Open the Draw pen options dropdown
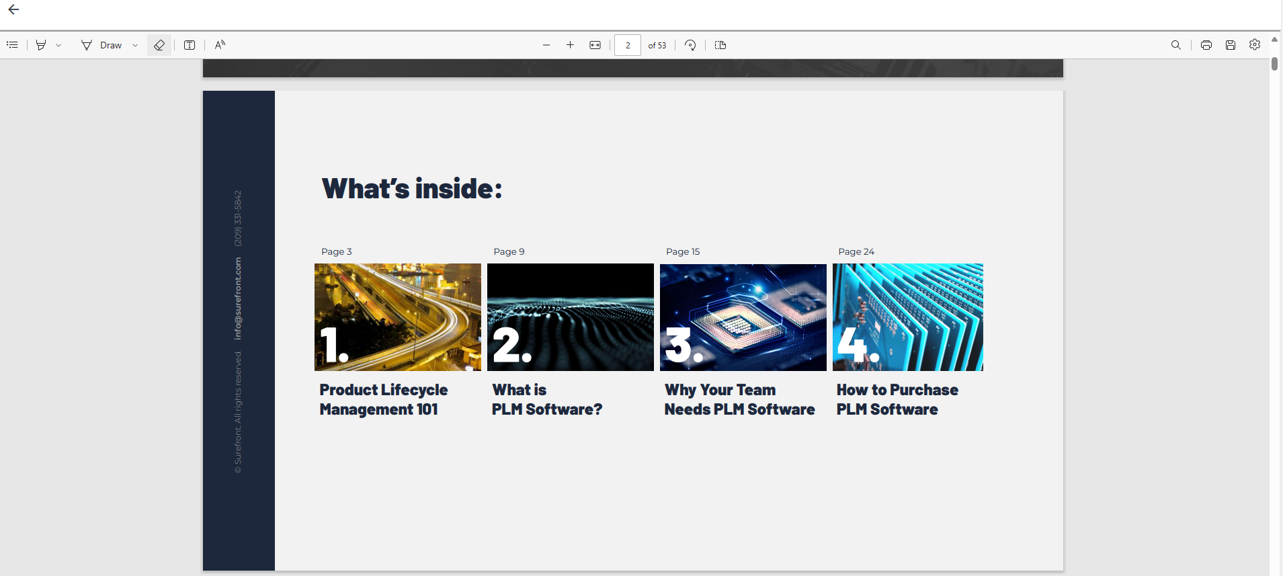 tap(135, 45)
